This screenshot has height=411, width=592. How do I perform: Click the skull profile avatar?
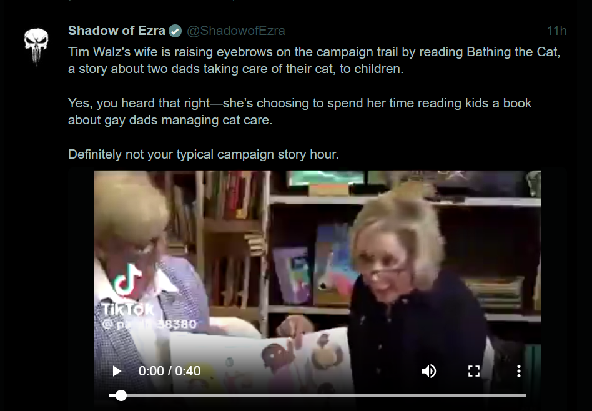(36, 46)
